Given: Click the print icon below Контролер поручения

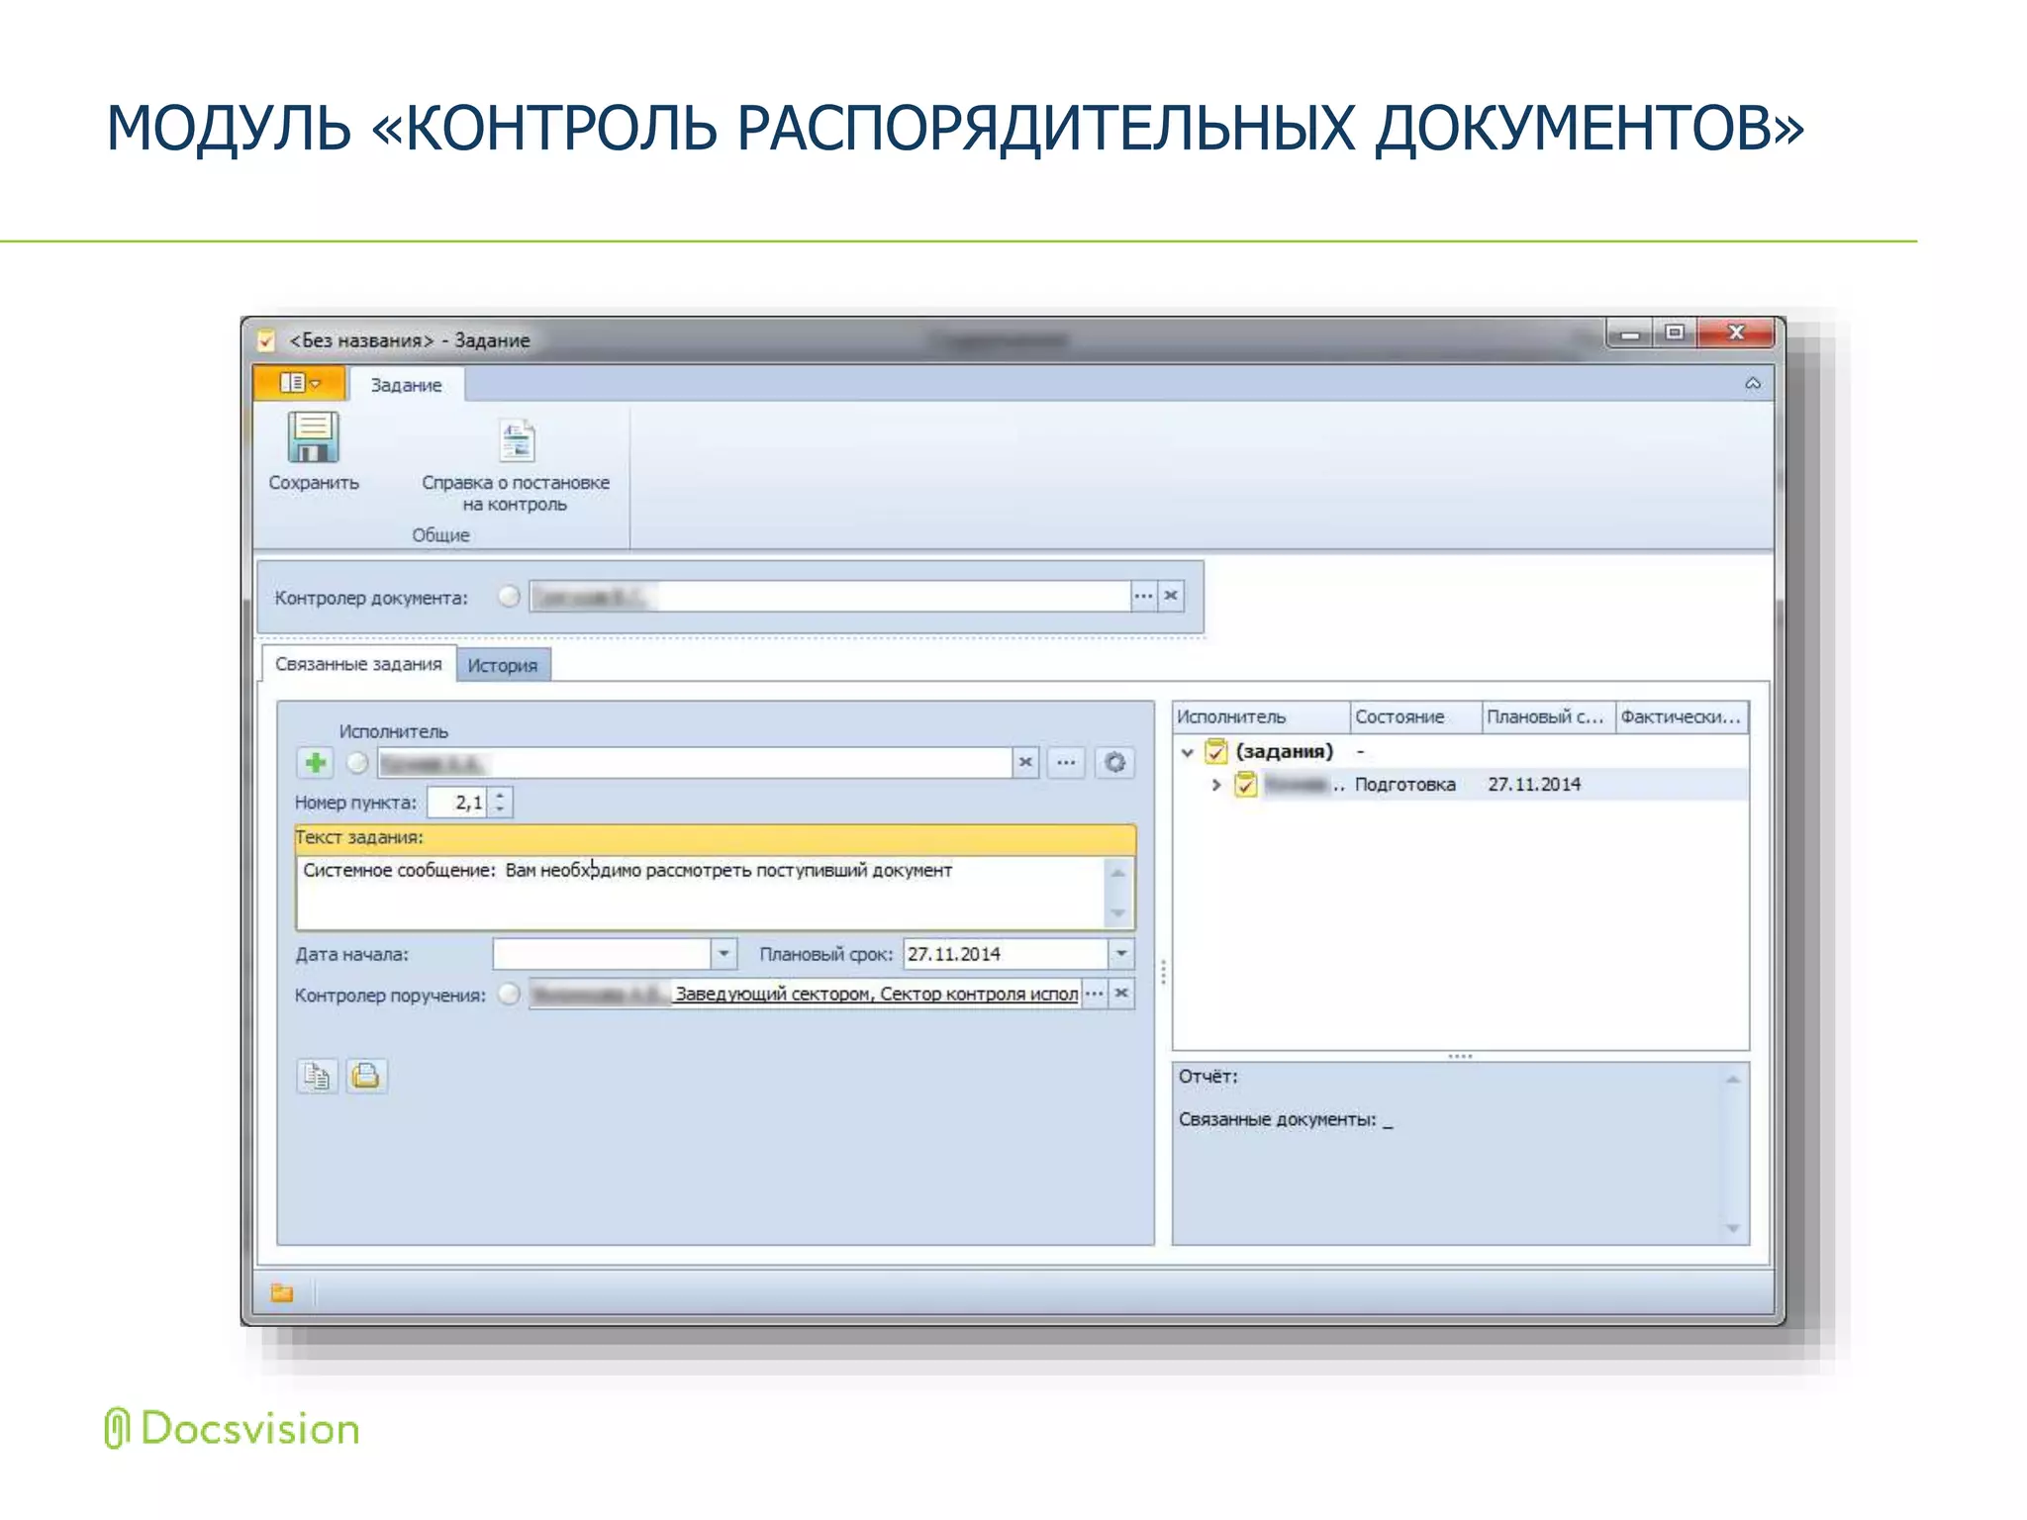Looking at the screenshot, I should click(366, 1076).
